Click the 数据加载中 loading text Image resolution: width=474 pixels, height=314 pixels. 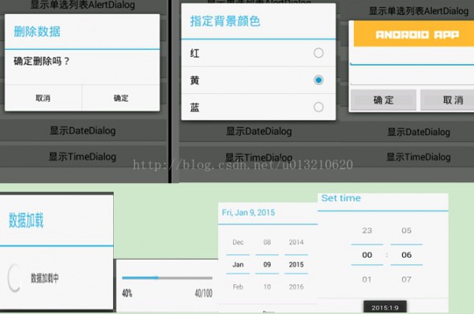click(45, 278)
